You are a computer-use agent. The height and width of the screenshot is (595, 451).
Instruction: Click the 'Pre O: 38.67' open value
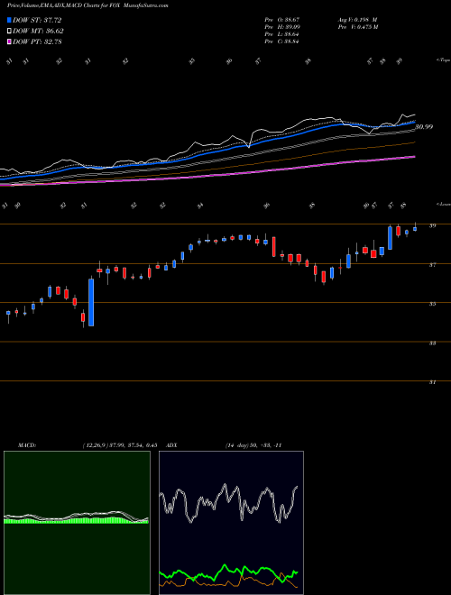[x=282, y=20]
